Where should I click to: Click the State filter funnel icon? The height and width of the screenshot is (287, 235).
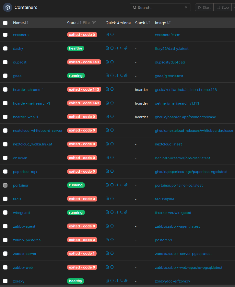[x=94, y=23]
